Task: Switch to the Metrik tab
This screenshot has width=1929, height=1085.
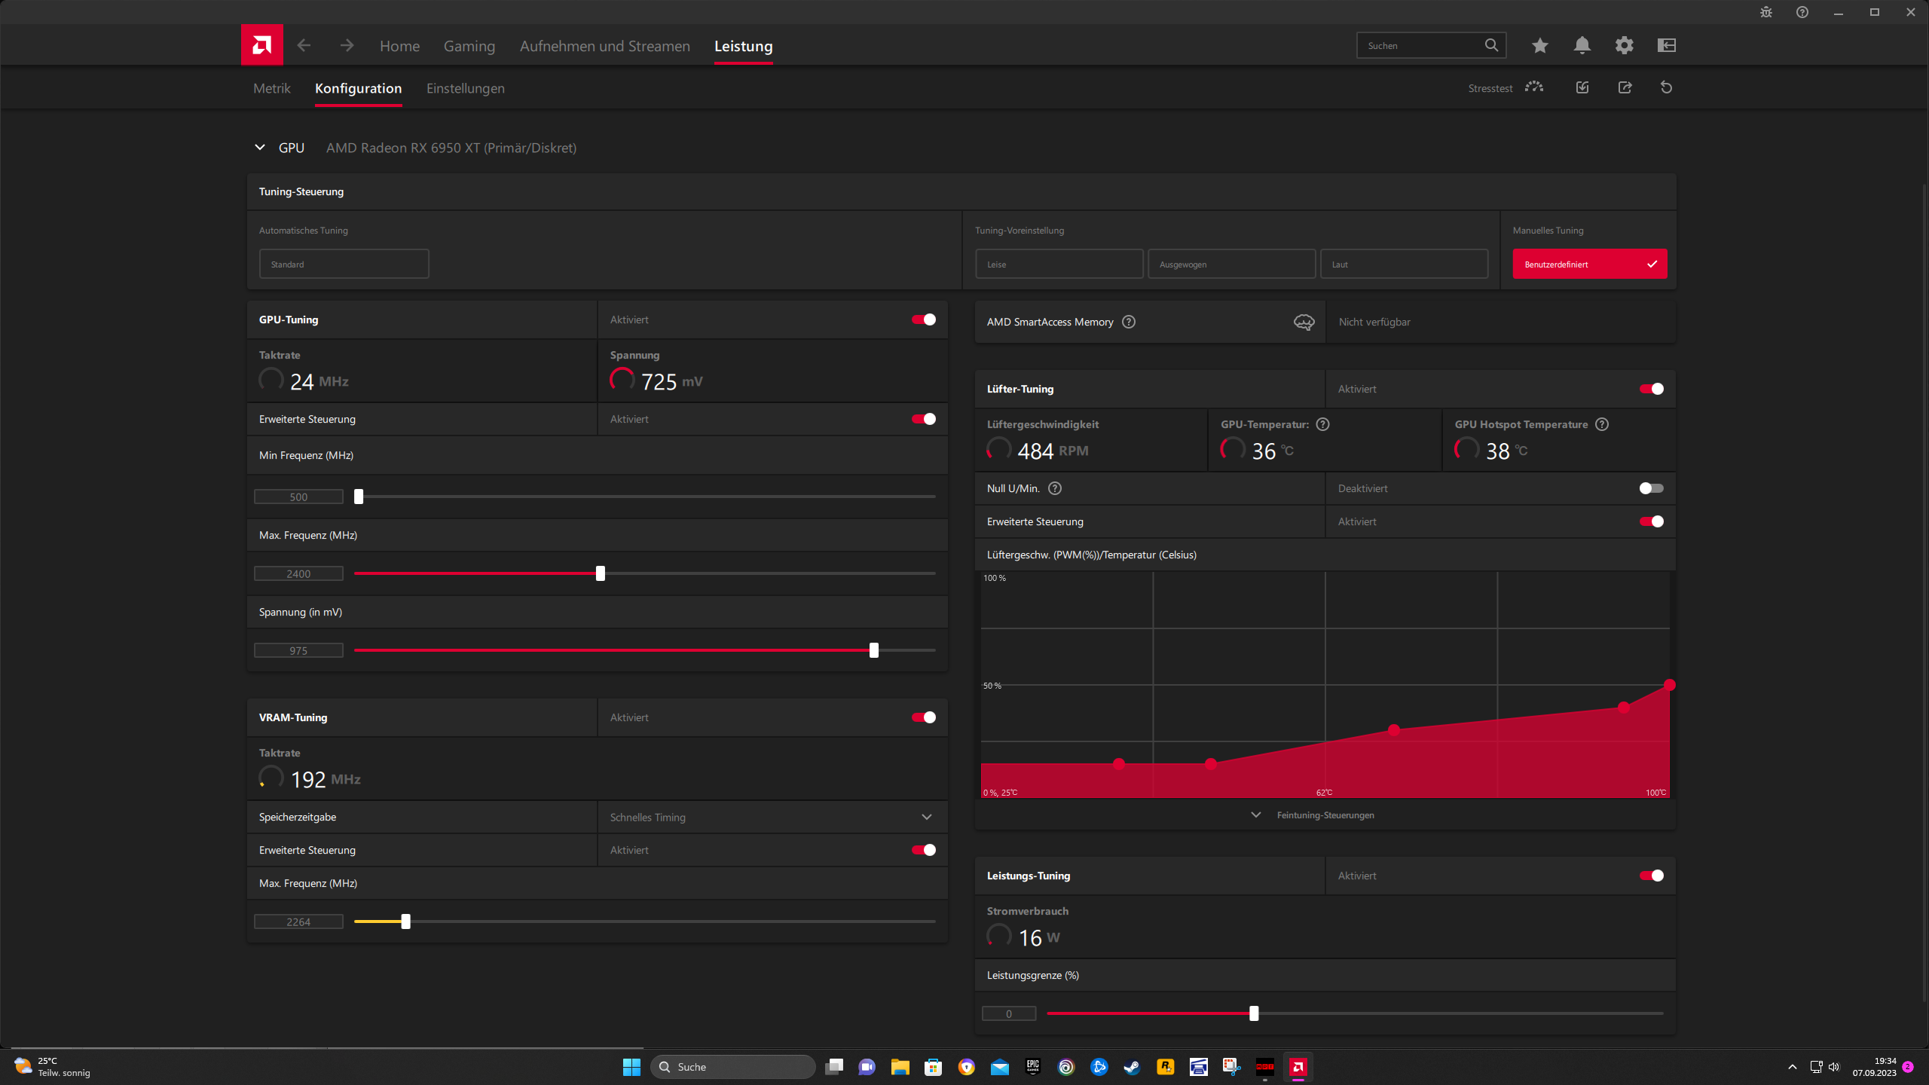Action: coord(271,88)
